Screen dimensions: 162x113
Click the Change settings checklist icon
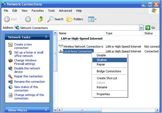10,95
